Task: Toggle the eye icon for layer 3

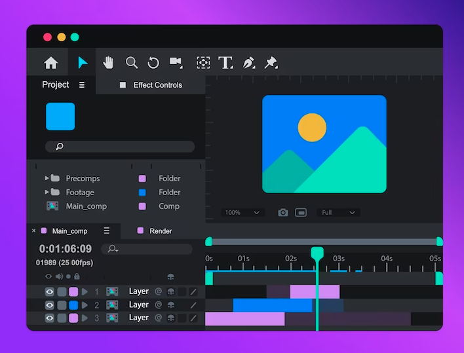Action: tap(49, 318)
